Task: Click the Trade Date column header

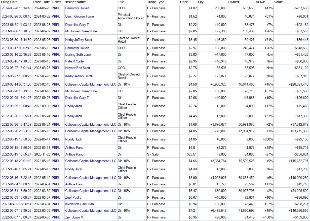Action: 41,2
